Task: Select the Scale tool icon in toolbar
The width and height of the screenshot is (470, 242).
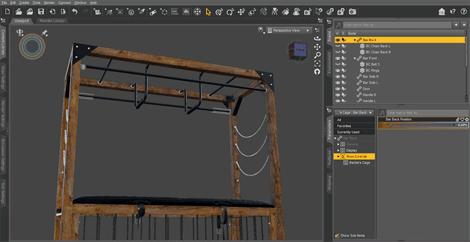Action: tap(253, 12)
